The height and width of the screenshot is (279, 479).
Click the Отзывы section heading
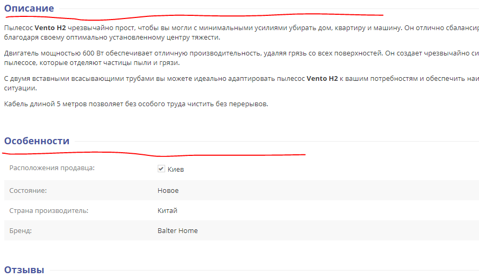[24, 270]
